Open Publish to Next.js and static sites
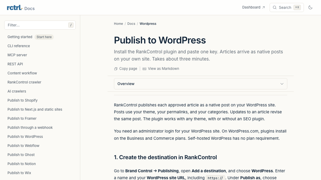Viewport: 321px width, 180px height. point(35,109)
